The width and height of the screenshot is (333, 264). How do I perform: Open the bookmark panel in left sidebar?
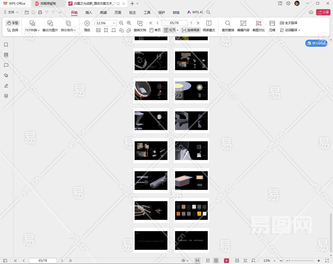(x=6, y=45)
